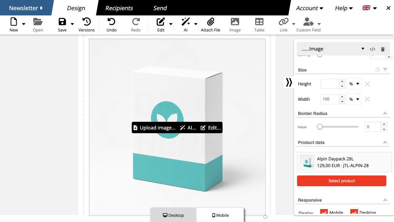The width and height of the screenshot is (394, 222).
Task: Click the Redo icon
Action: pyautogui.click(x=136, y=22)
